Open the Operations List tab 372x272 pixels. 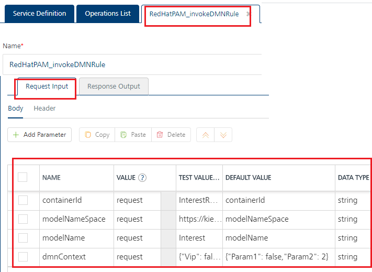pos(108,14)
